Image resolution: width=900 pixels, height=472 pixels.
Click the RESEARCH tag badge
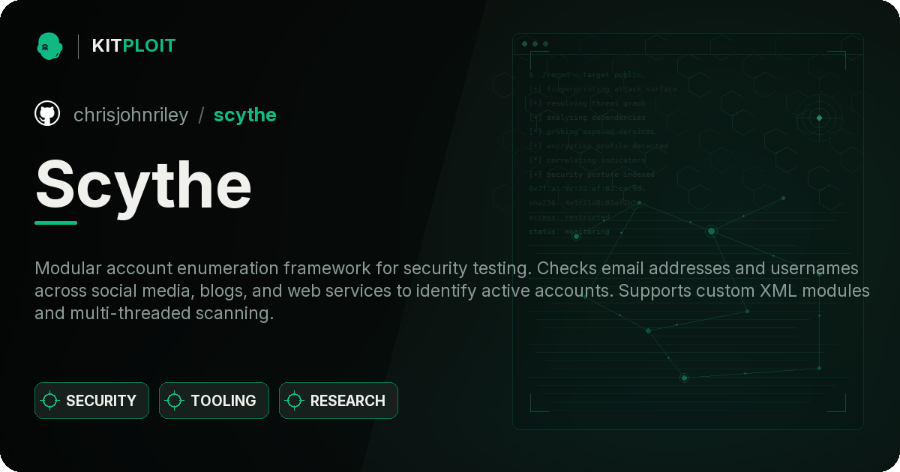[x=338, y=401]
